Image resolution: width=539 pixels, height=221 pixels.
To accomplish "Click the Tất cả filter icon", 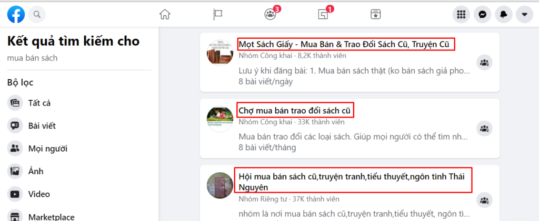I will [x=15, y=103].
